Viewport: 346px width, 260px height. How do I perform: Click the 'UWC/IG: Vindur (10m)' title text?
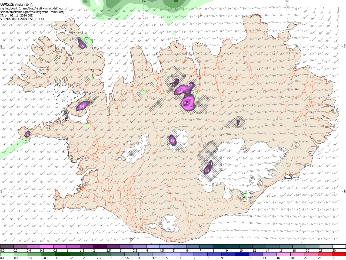[17, 5]
